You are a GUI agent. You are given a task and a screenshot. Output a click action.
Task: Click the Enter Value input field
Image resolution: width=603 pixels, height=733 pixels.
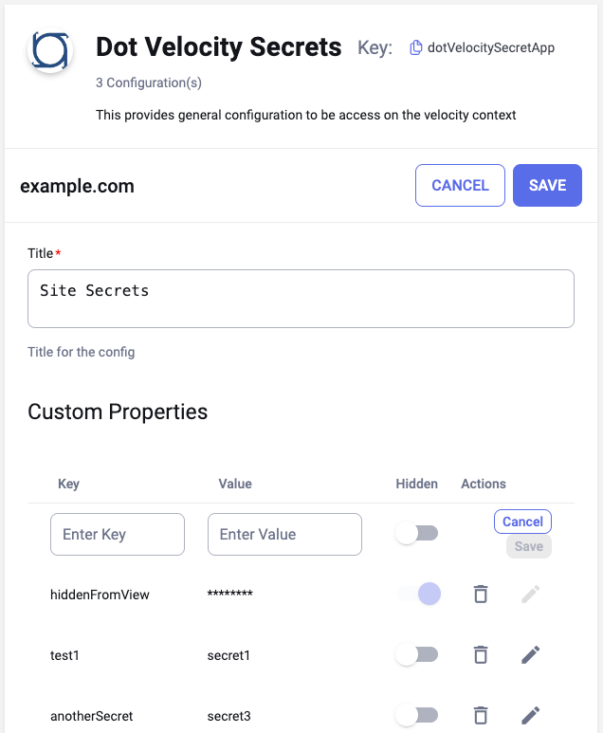[284, 535]
